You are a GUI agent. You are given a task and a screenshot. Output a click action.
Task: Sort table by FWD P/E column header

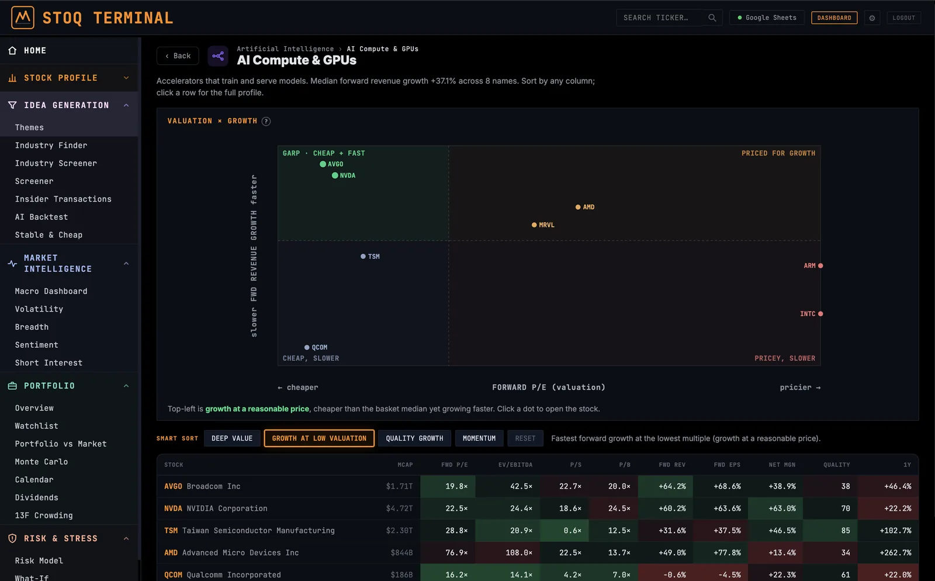[454, 465]
